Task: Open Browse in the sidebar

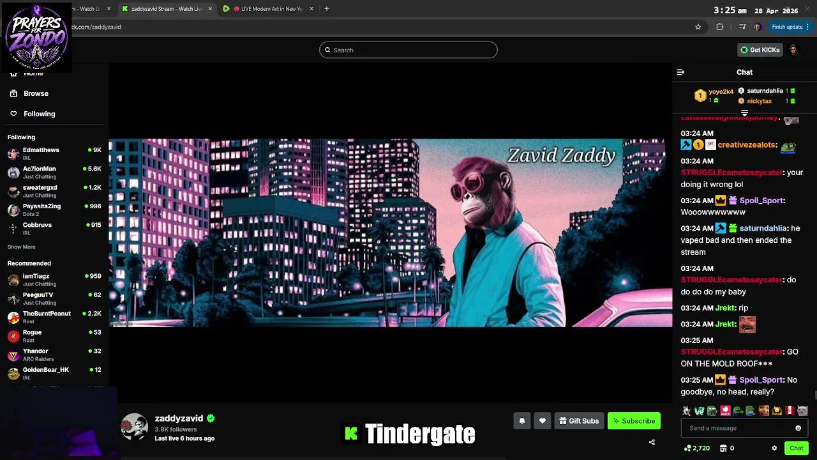Action: pyautogui.click(x=29, y=93)
